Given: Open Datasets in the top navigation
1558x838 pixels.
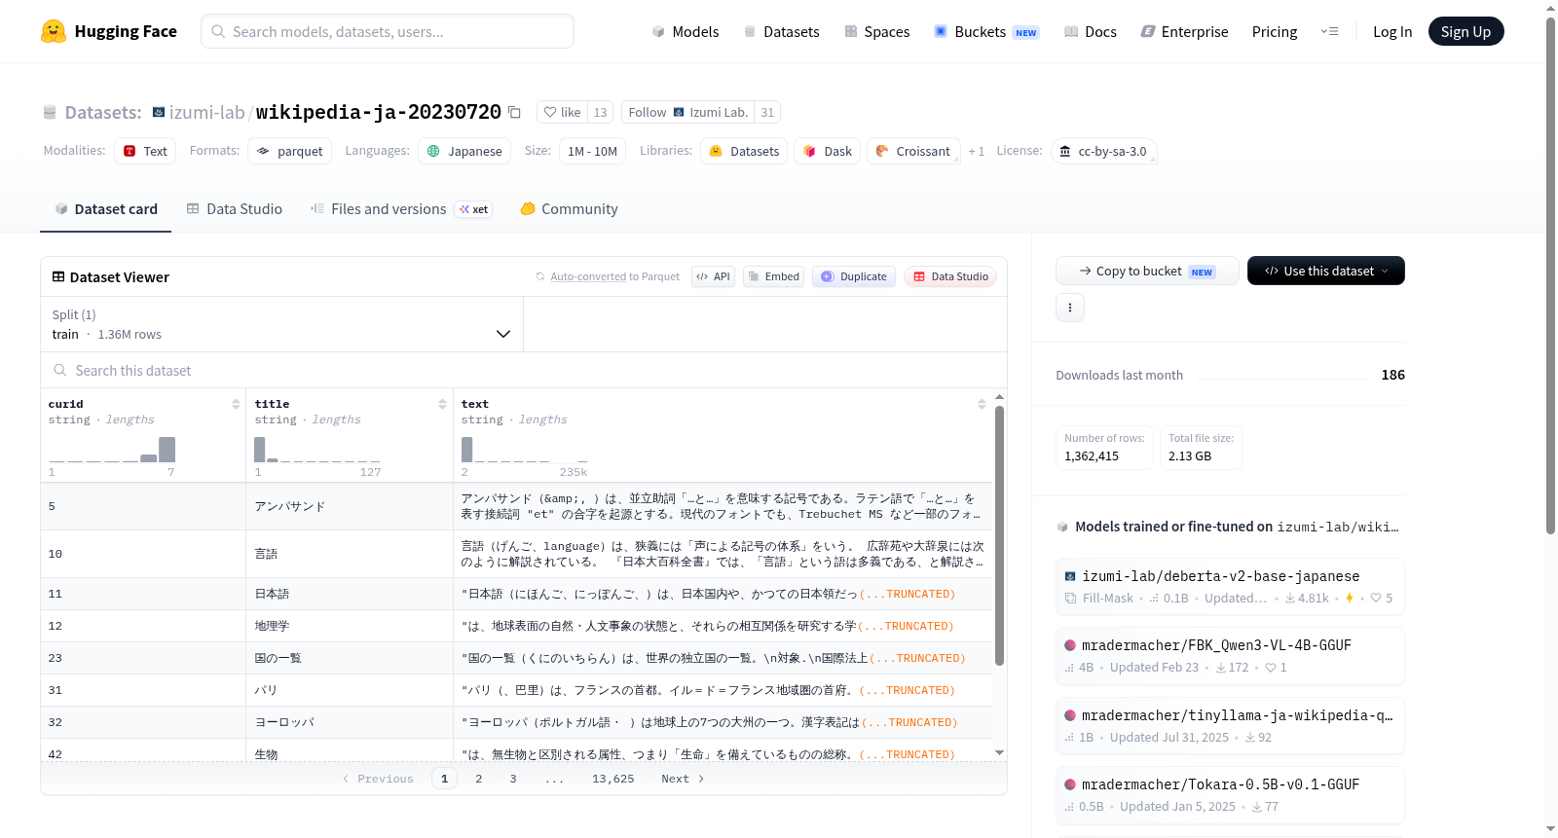Looking at the screenshot, I should point(781,31).
